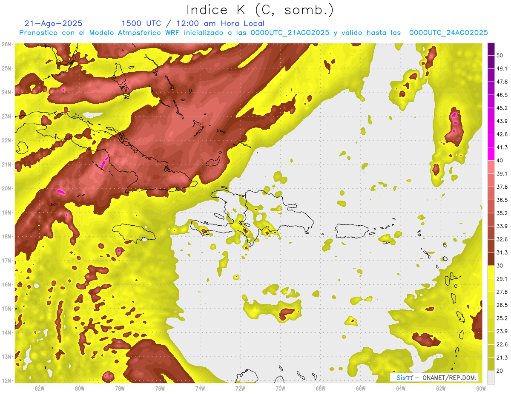This screenshot has height=394, width=511.
Task: Click the 36.5 value on the color scale
Action: click(502, 200)
